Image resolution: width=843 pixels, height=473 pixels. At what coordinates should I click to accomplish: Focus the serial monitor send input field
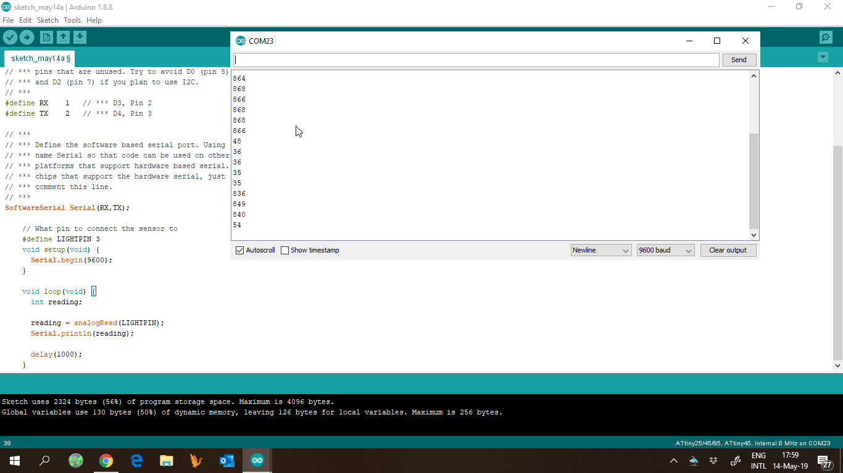click(476, 60)
